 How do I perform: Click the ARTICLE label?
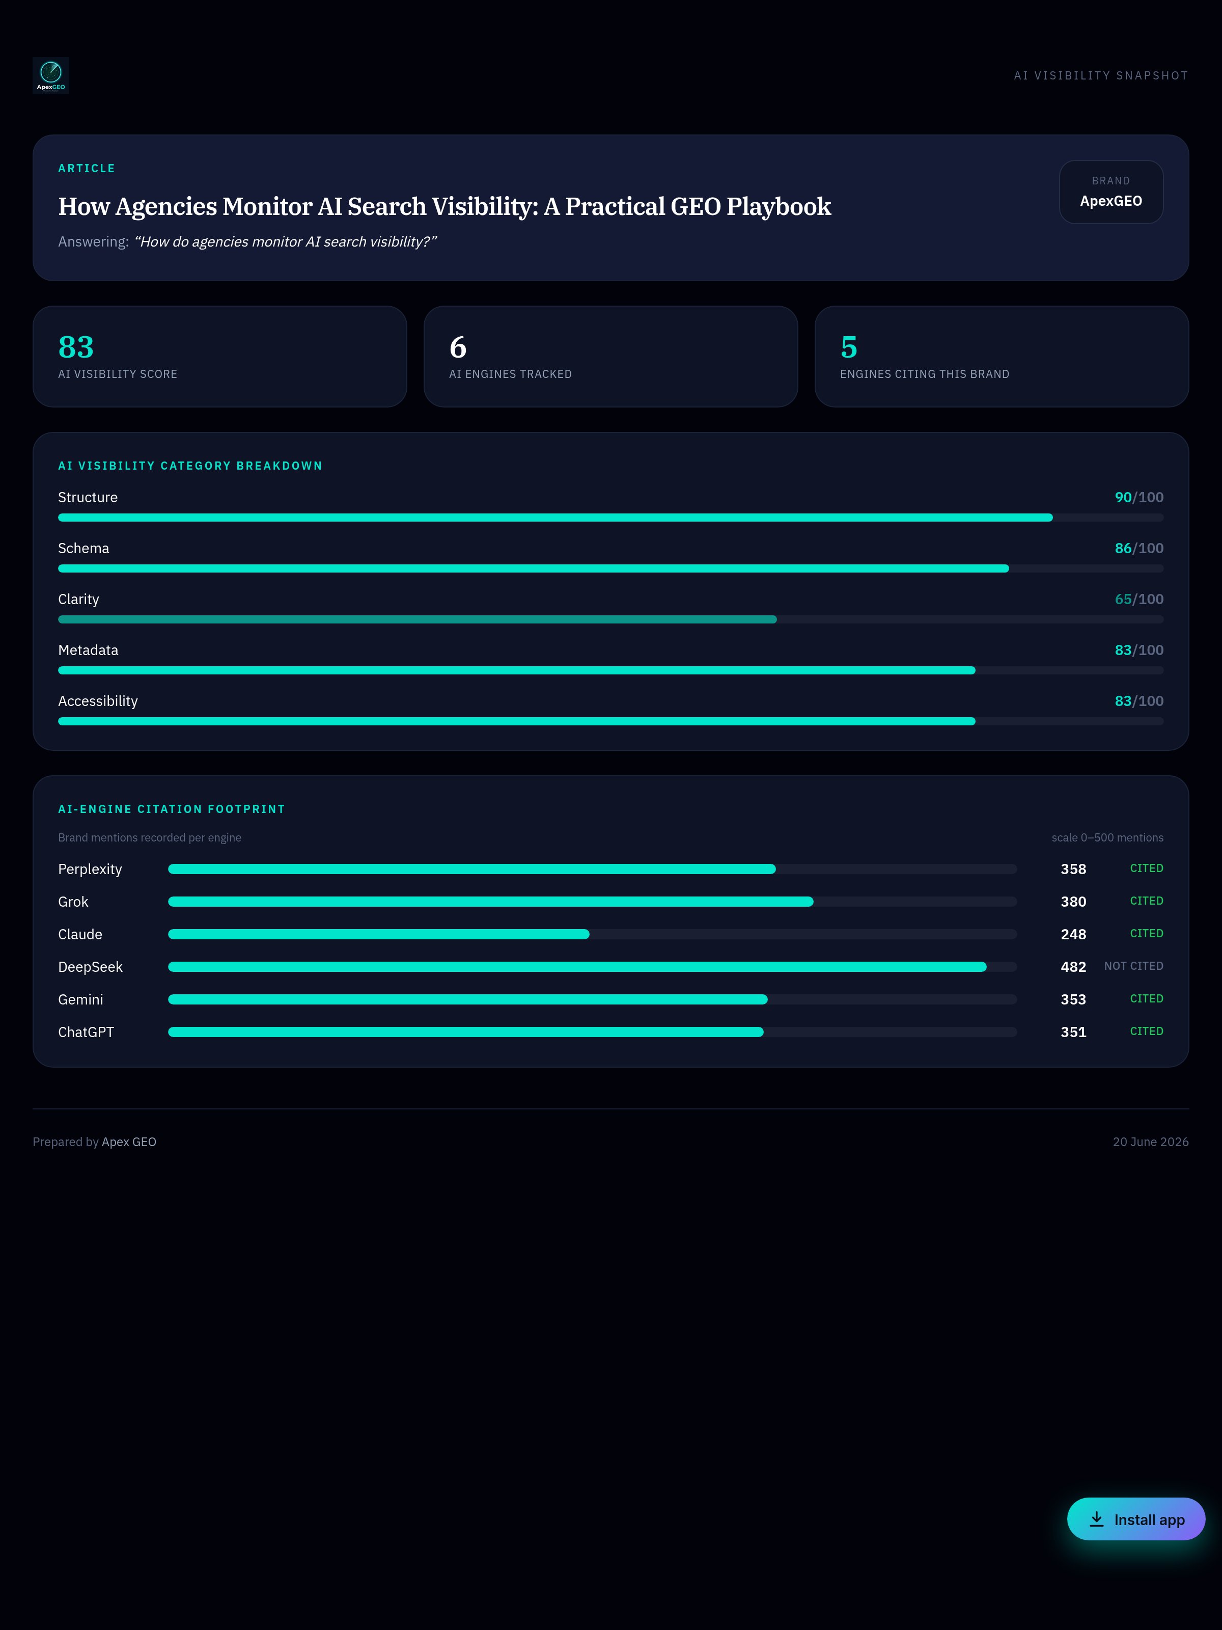87,169
